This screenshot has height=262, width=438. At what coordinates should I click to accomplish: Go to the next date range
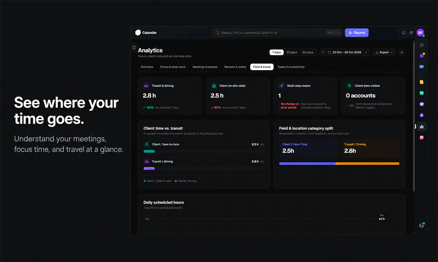(x=366, y=52)
